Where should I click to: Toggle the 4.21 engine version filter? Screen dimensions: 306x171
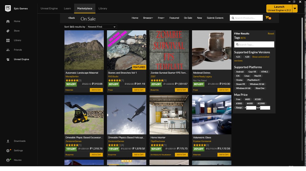238,57
